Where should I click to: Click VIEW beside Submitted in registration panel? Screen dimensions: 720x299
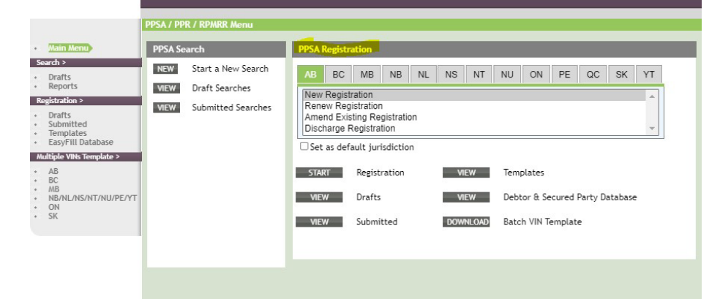[319, 222]
